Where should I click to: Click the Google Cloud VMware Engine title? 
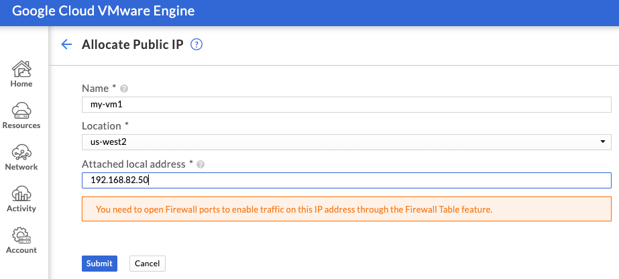click(103, 11)
